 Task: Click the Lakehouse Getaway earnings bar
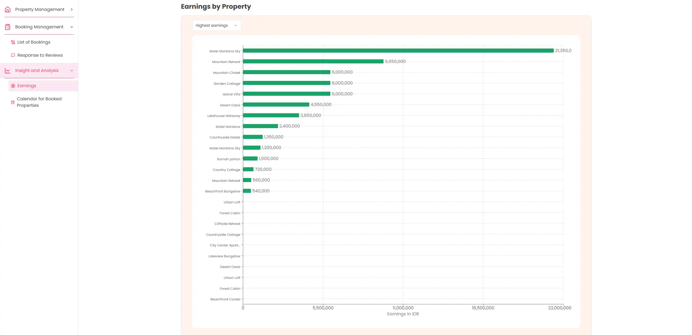(271, 116)
